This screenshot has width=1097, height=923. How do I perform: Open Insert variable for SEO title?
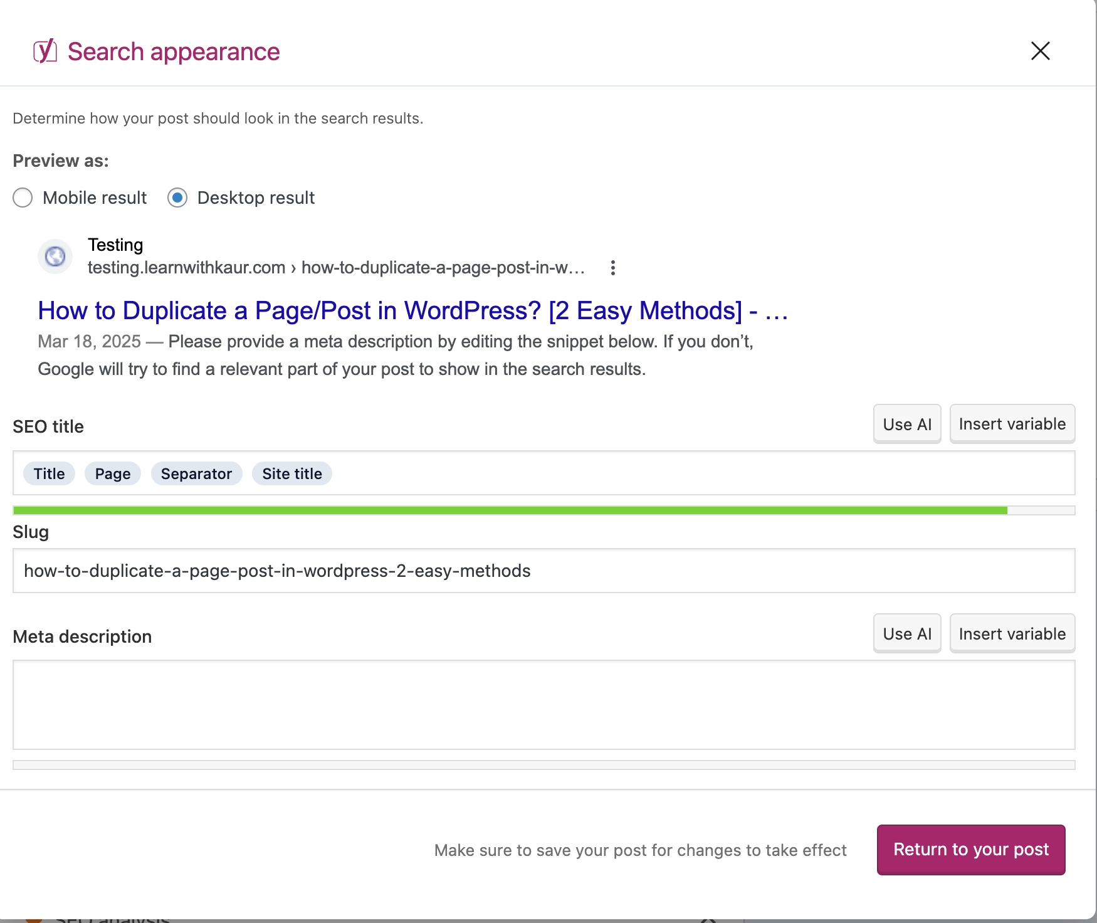tap(1012, 424)
